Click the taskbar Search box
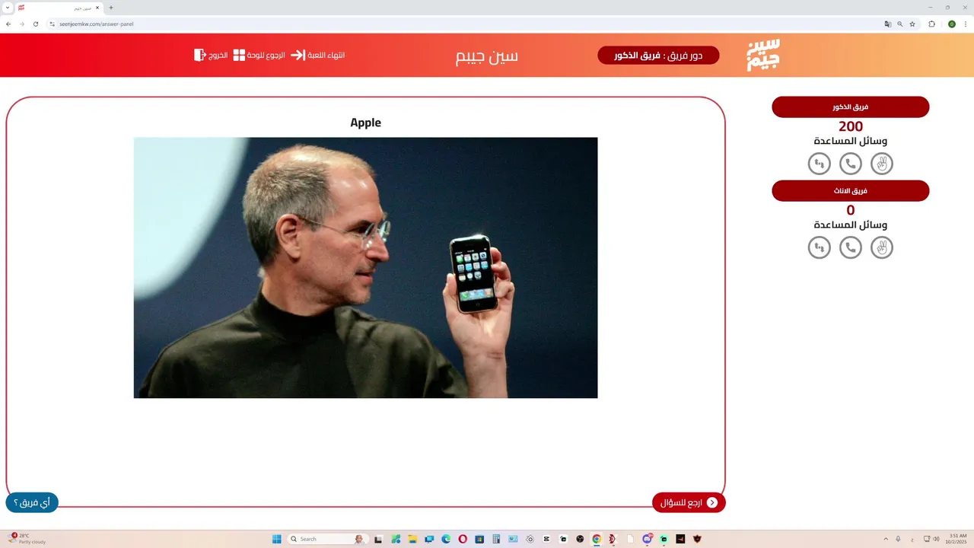 coord(327,539)
